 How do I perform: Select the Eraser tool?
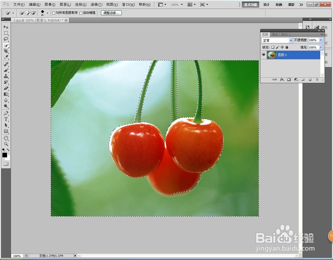[6, 88]
